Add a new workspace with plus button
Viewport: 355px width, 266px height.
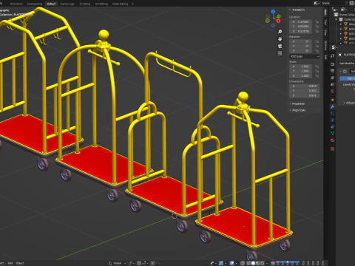132,4
